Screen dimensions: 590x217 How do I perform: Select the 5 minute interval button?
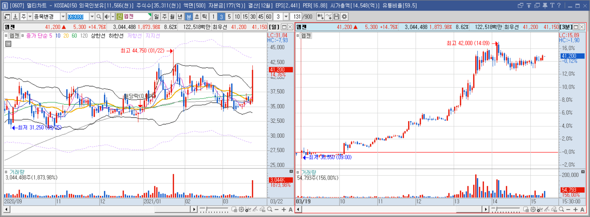coord(229,17)
